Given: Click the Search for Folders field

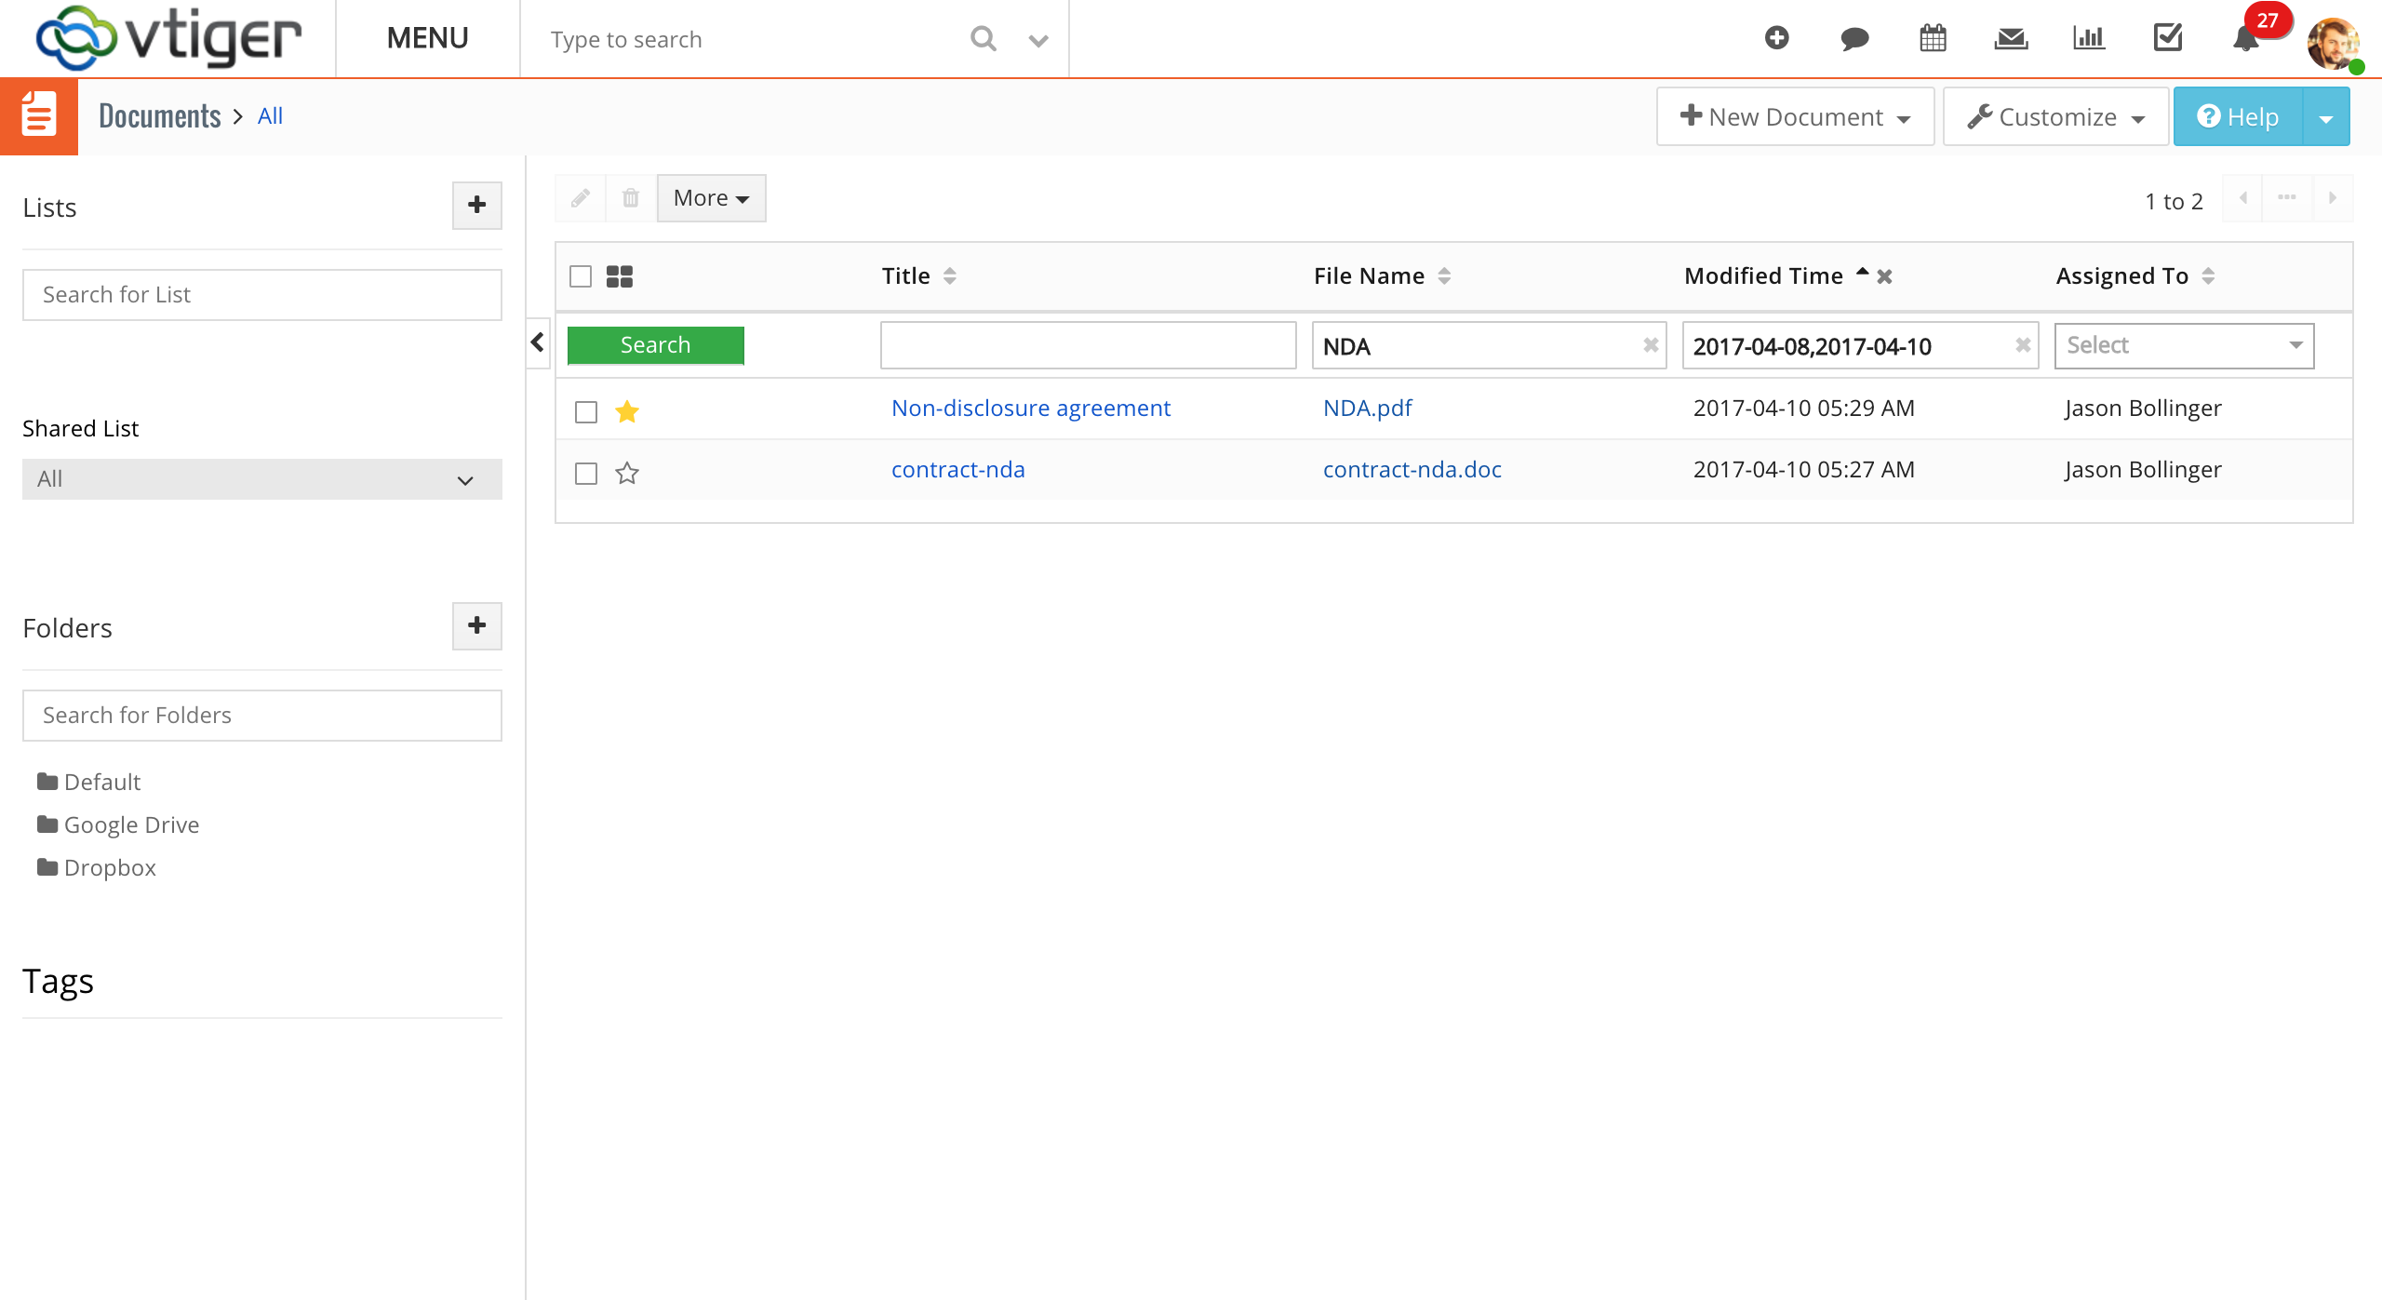Looking at the screenshot, I should point(261,715).
